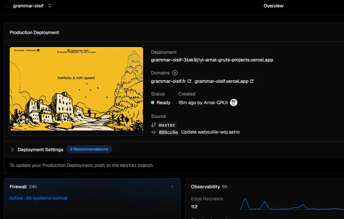
Task: Click external link icon beside grammar-oisif.vercel.app
Action: point(252,81)
